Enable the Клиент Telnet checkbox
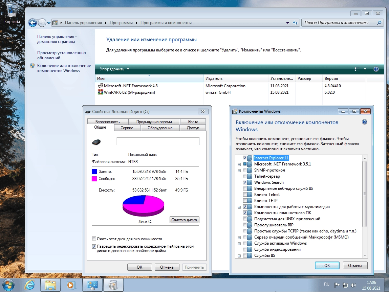This screenshot has height=292, width=389. 245,195
